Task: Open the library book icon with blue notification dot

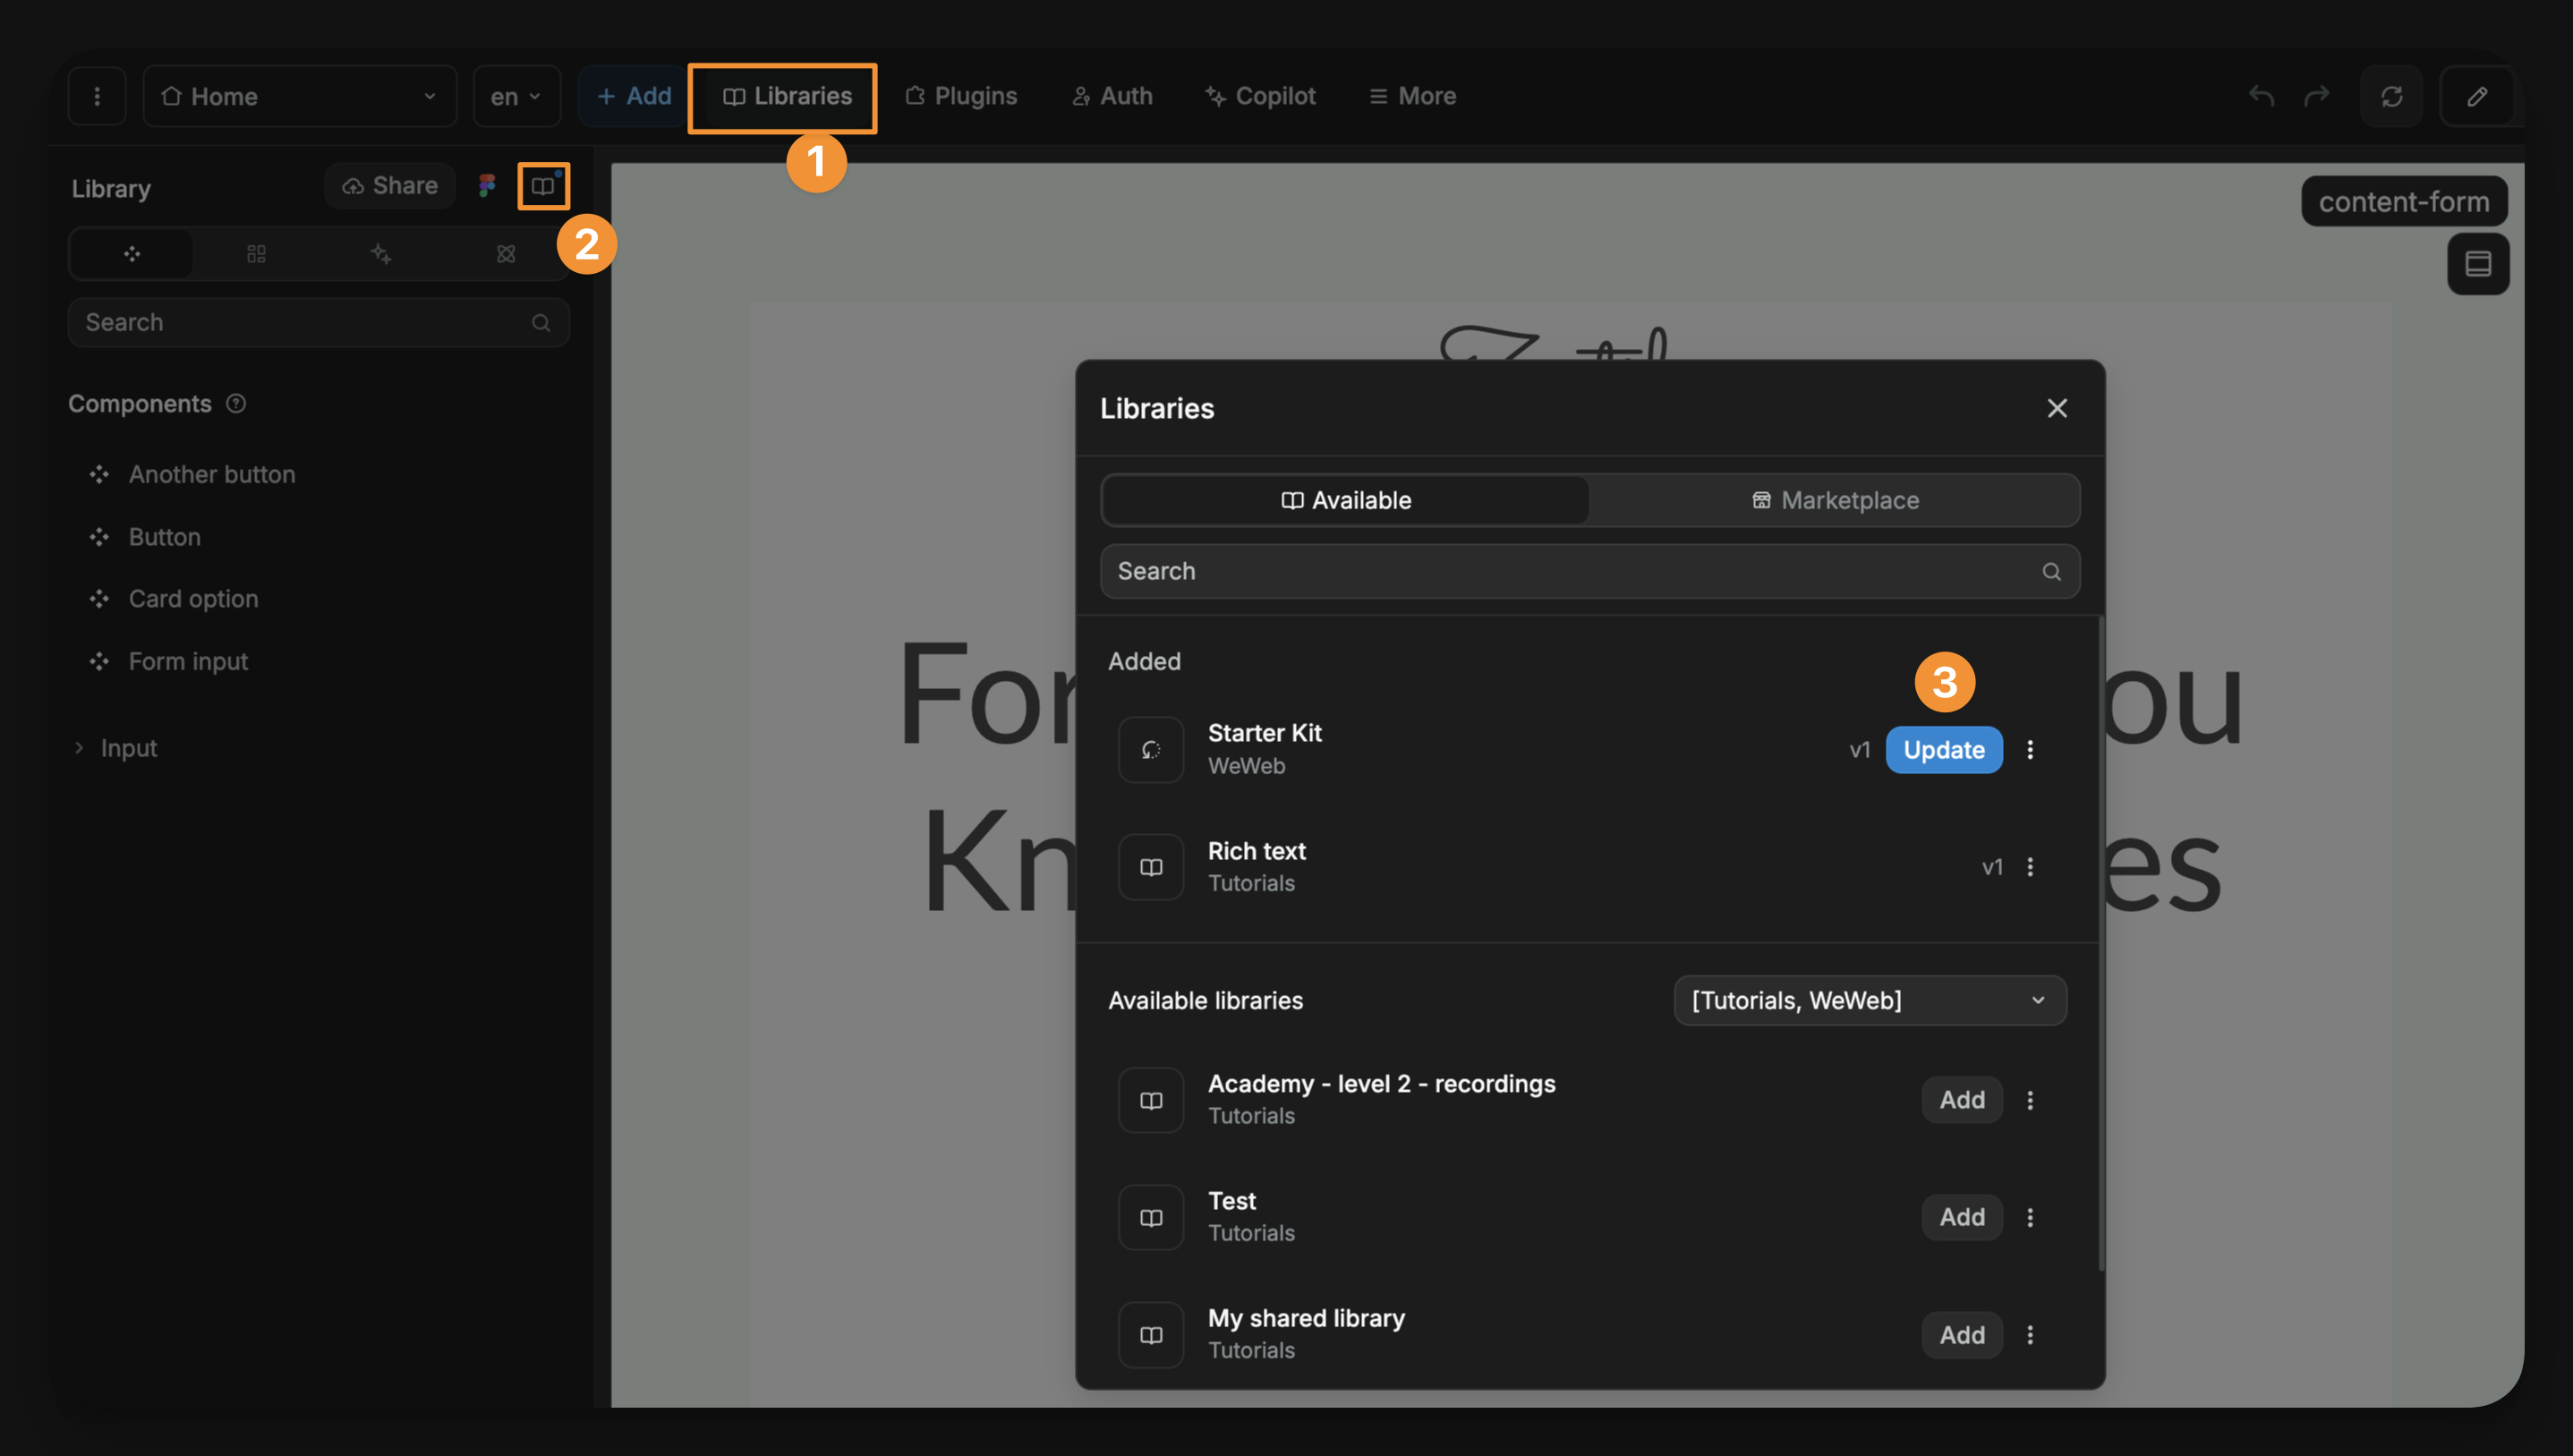Action: click(543, 185)
